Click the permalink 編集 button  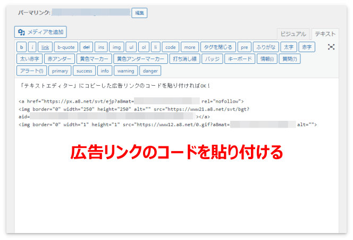point(139,13)
